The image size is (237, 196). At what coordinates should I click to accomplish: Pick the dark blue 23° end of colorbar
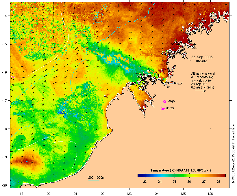coord(140,175)
